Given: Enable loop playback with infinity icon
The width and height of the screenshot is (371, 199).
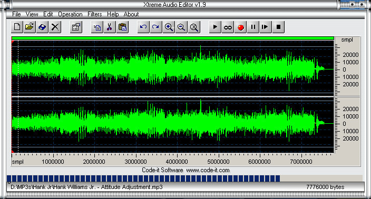Looking at the screenshot, I should coord(228,27).
